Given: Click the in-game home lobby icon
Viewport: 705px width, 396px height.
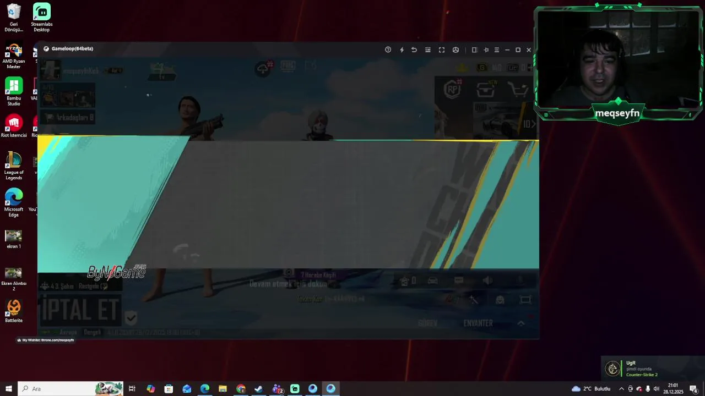Looking at the screenshot, I should point(404,281).
